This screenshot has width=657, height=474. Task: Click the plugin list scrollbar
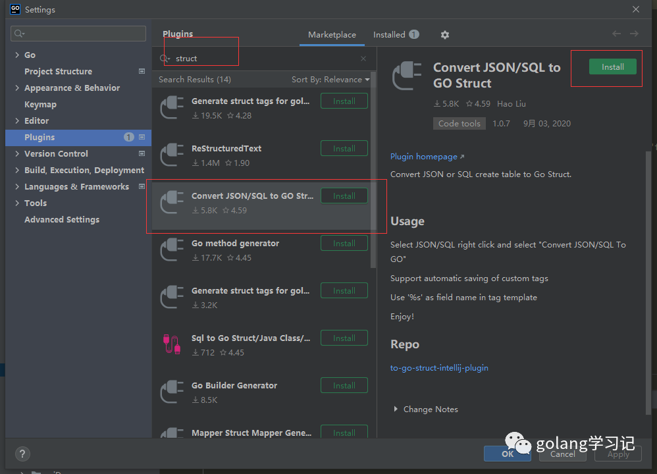click(373, 171)
